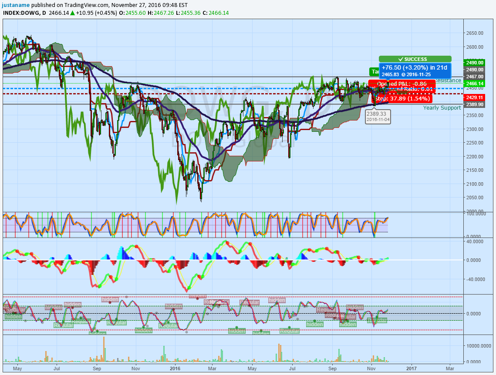Click the 2650.00 price axis value
The image size is (496, 375).
(475, 33)
